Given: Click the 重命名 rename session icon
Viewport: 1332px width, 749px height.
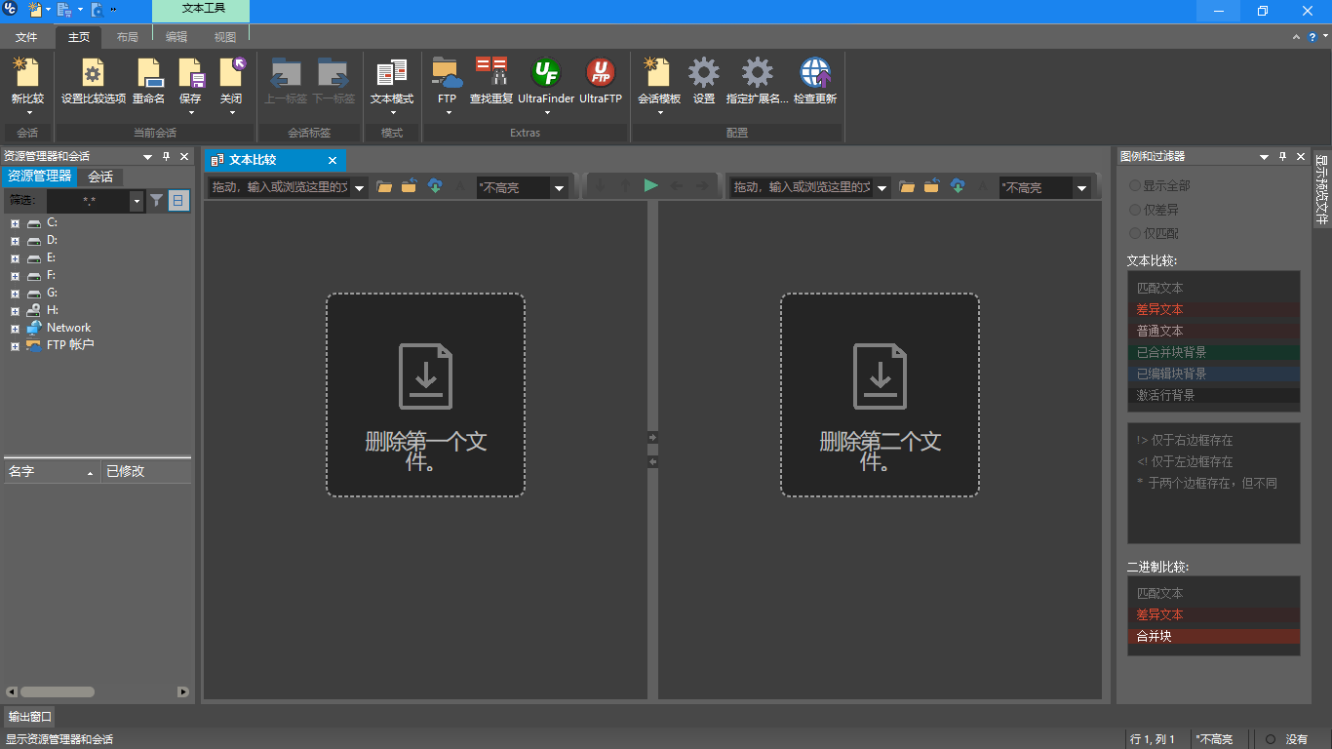Looking at the screenshot, I should click(149, 80).
